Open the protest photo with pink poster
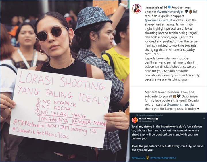207x162 pixels. (x=65, y=81)
